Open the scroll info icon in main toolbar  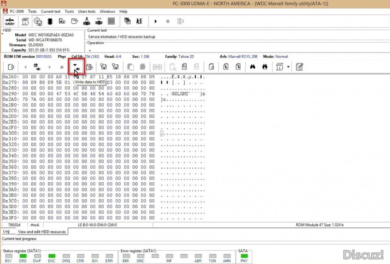[26, 21]
